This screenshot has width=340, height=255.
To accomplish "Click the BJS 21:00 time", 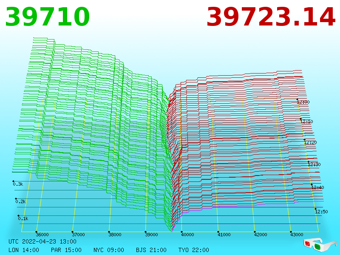I will (151, 250).
